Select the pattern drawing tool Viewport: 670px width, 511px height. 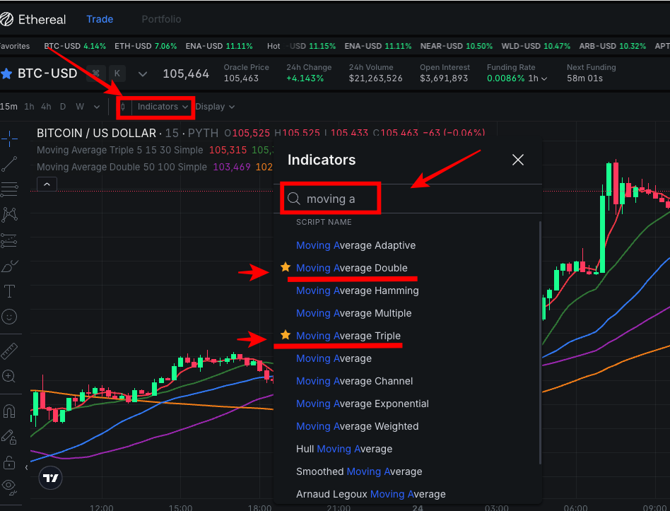[x=9, y=214]
